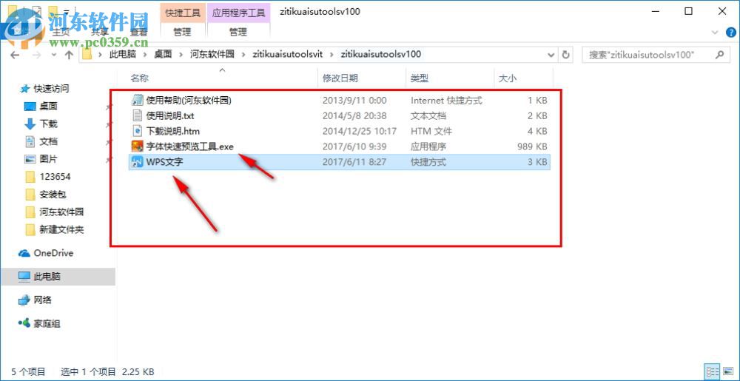Open 河东软件园 folder in sidebar

(x=62, y=212)
